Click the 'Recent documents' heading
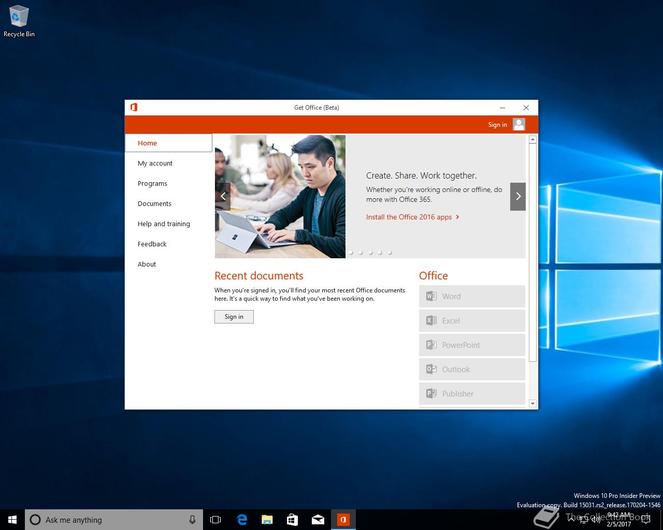663x530 pixels. [x=259, y=276]
